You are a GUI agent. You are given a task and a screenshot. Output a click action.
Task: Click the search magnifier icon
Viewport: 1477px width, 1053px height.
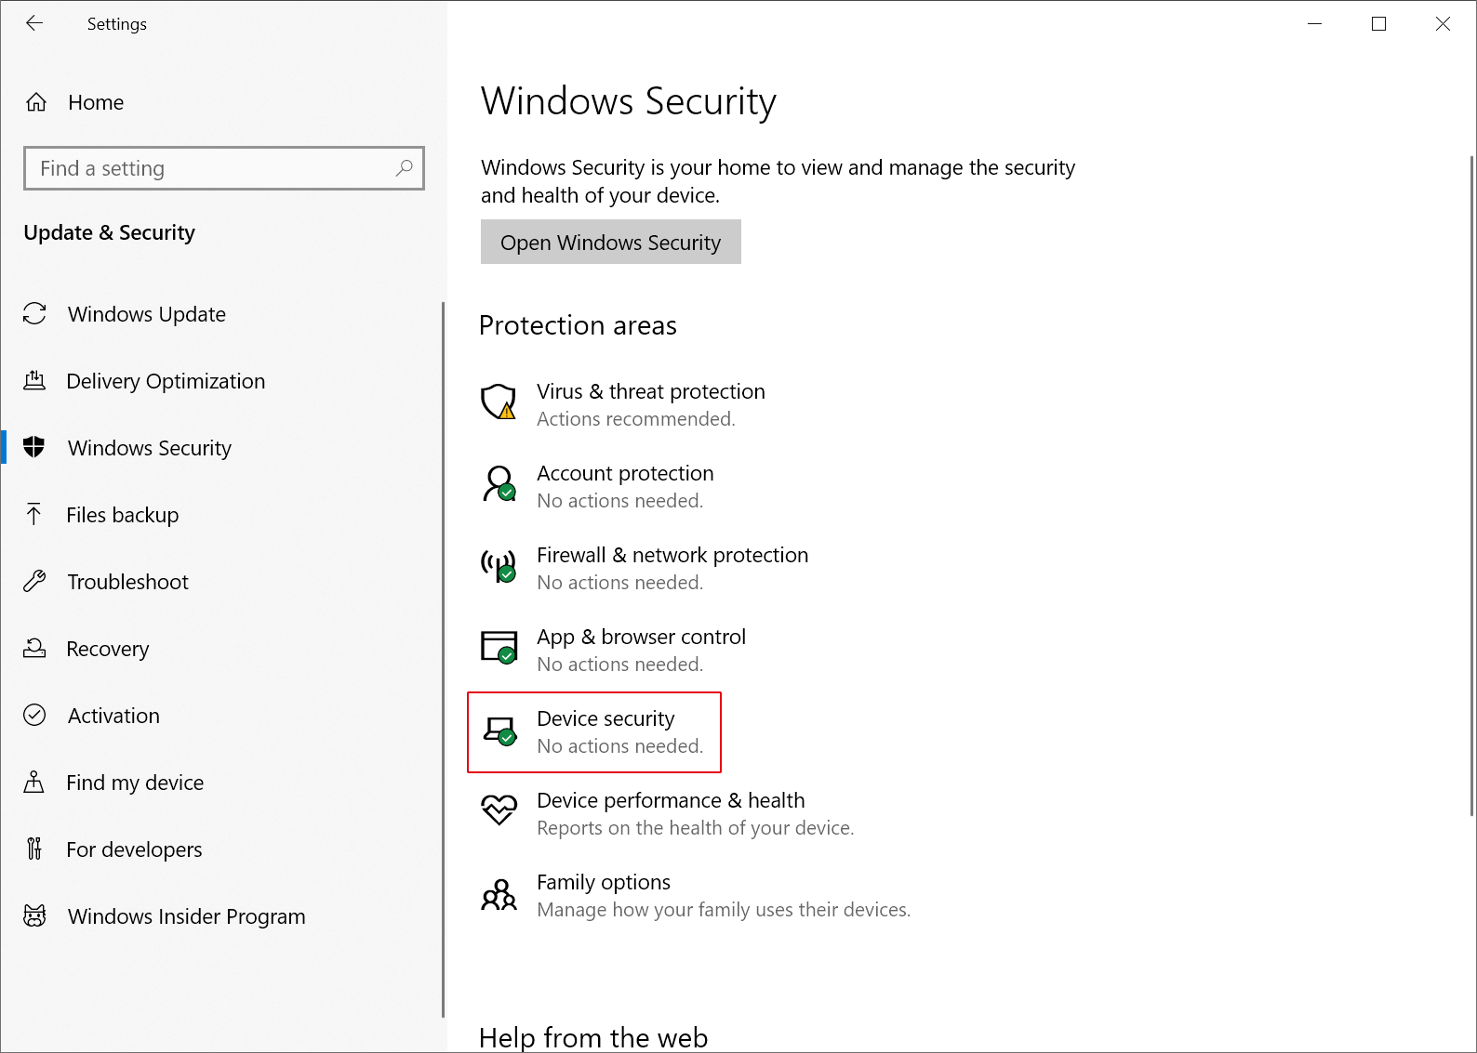click(404, 168)
